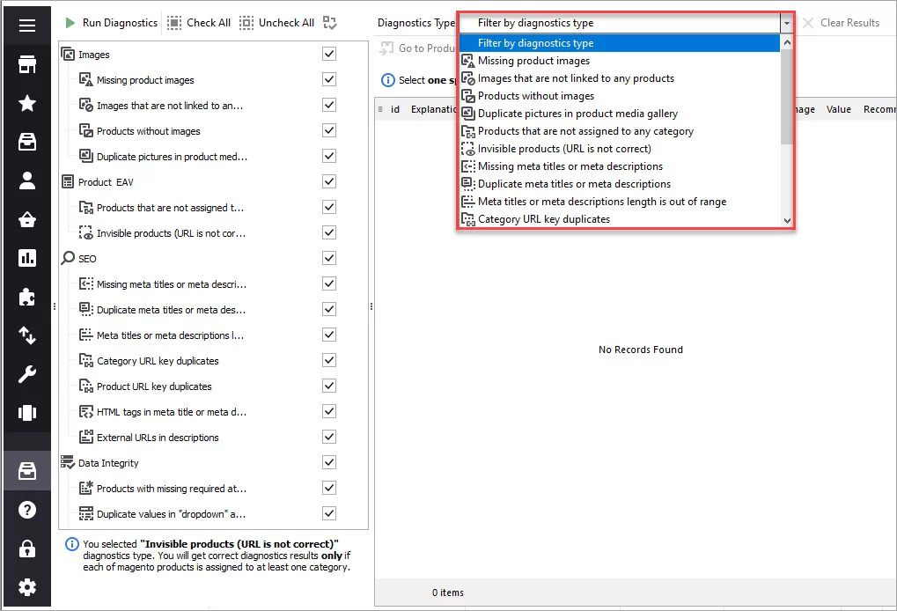Click the icon of 'External URLs in descriptions' row
This screenshot has width=897, height=611.
click(85, 437)
